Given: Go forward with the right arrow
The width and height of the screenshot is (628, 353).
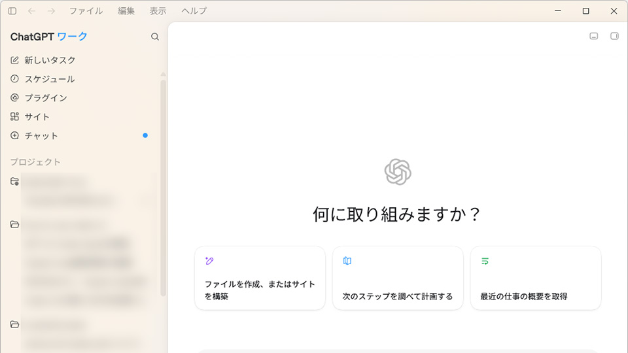Looking at the screenshot, I should coord(51,11).
